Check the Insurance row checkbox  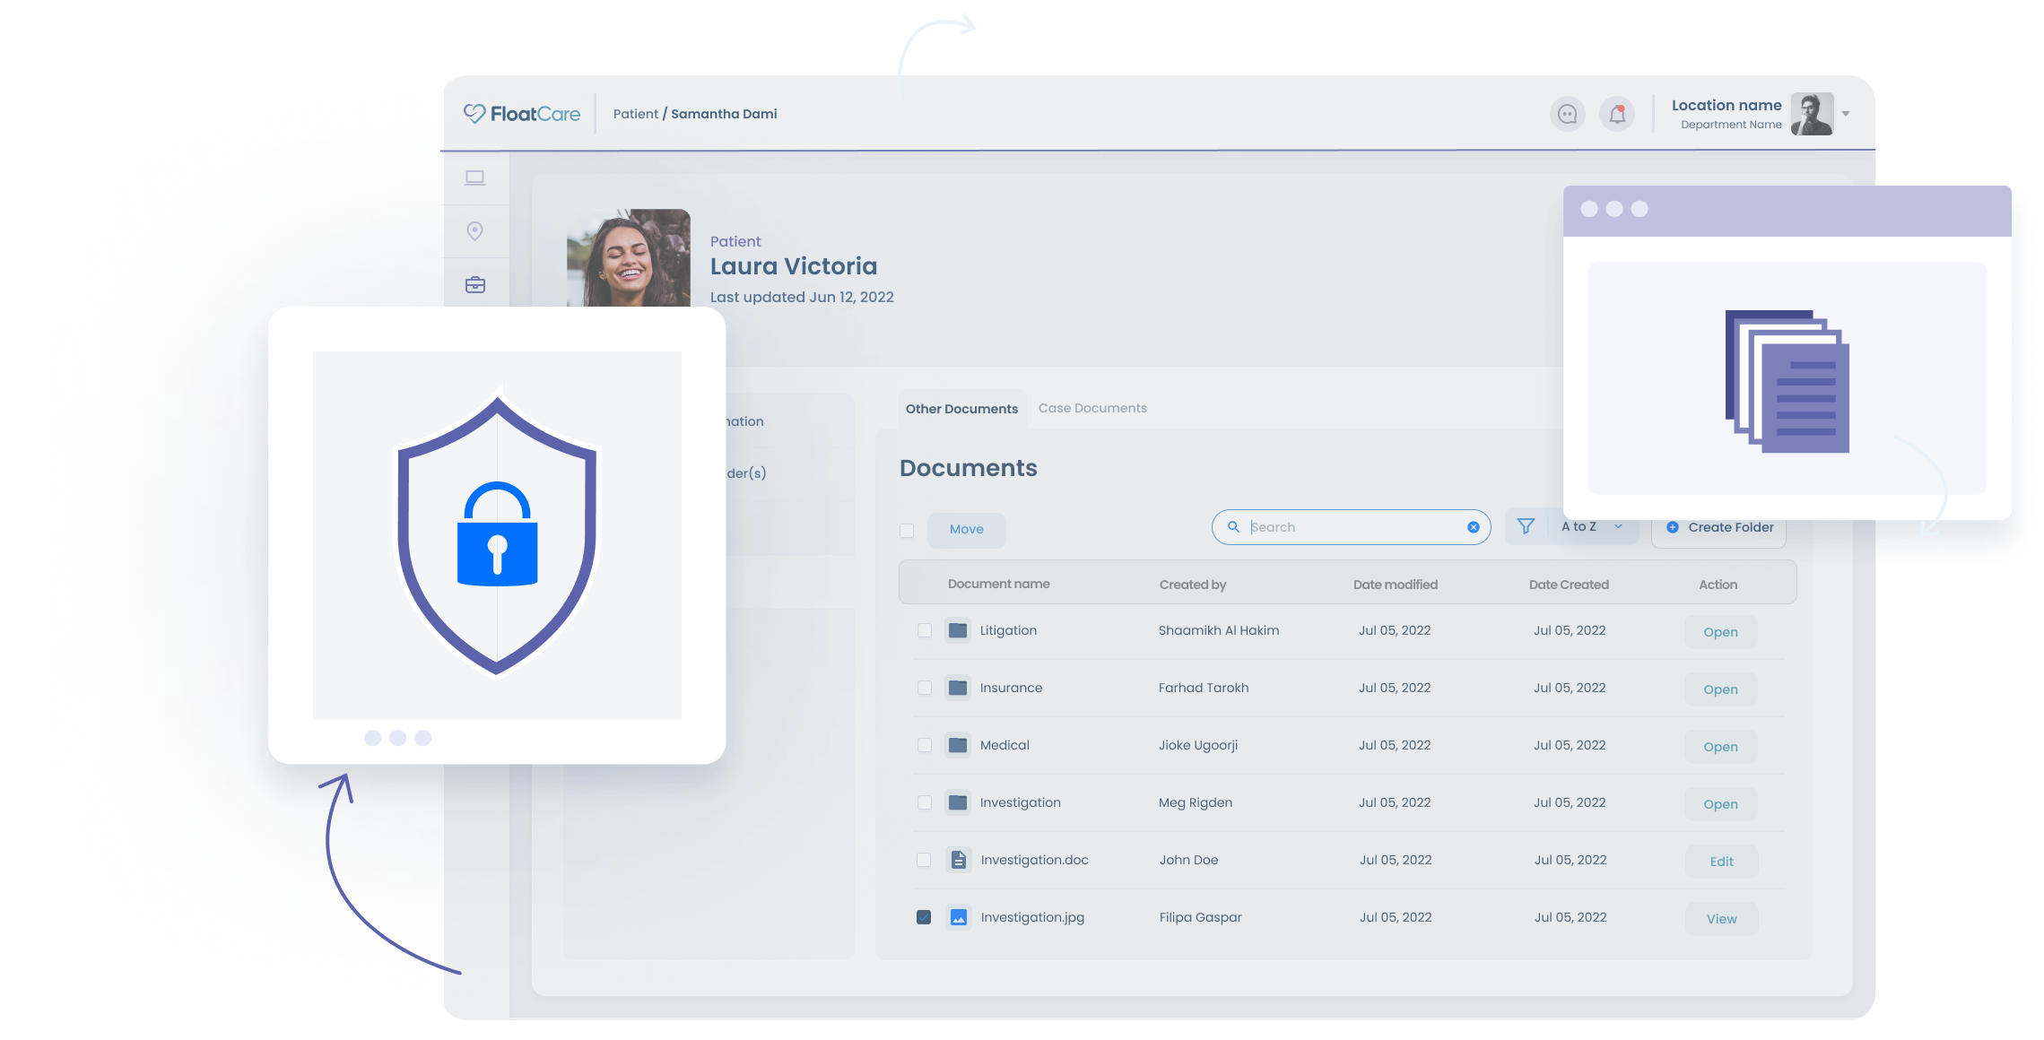point(924,688)
